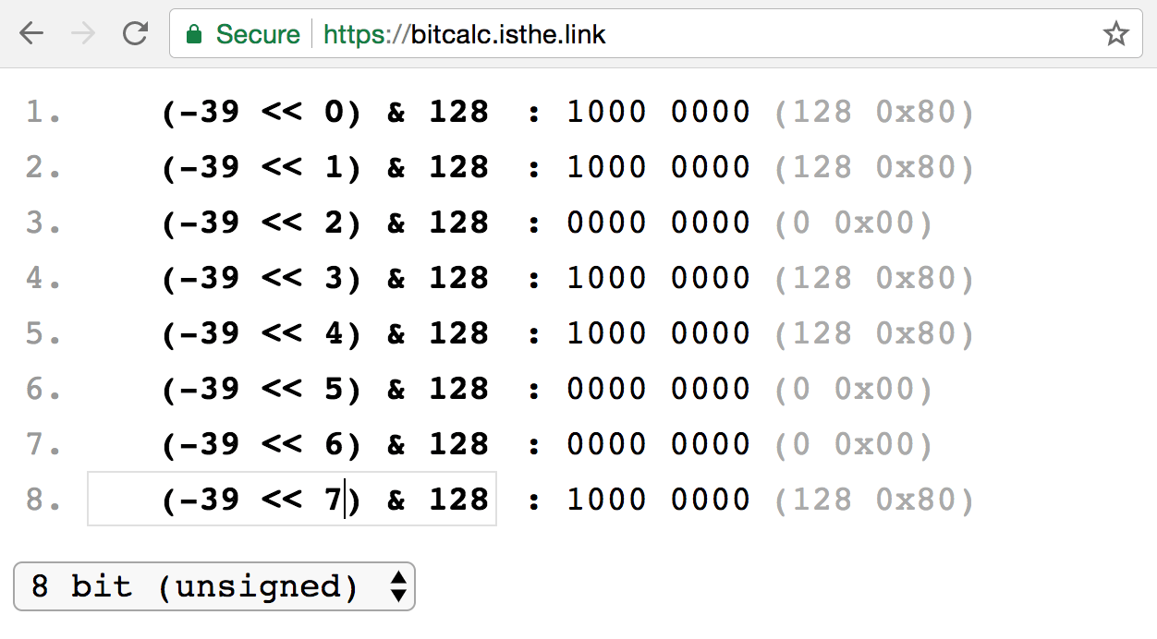This screenshot has width=1157, height=639.
Task: Select the (-39 << 2) & 128 expression
Action: click(325, 223)
